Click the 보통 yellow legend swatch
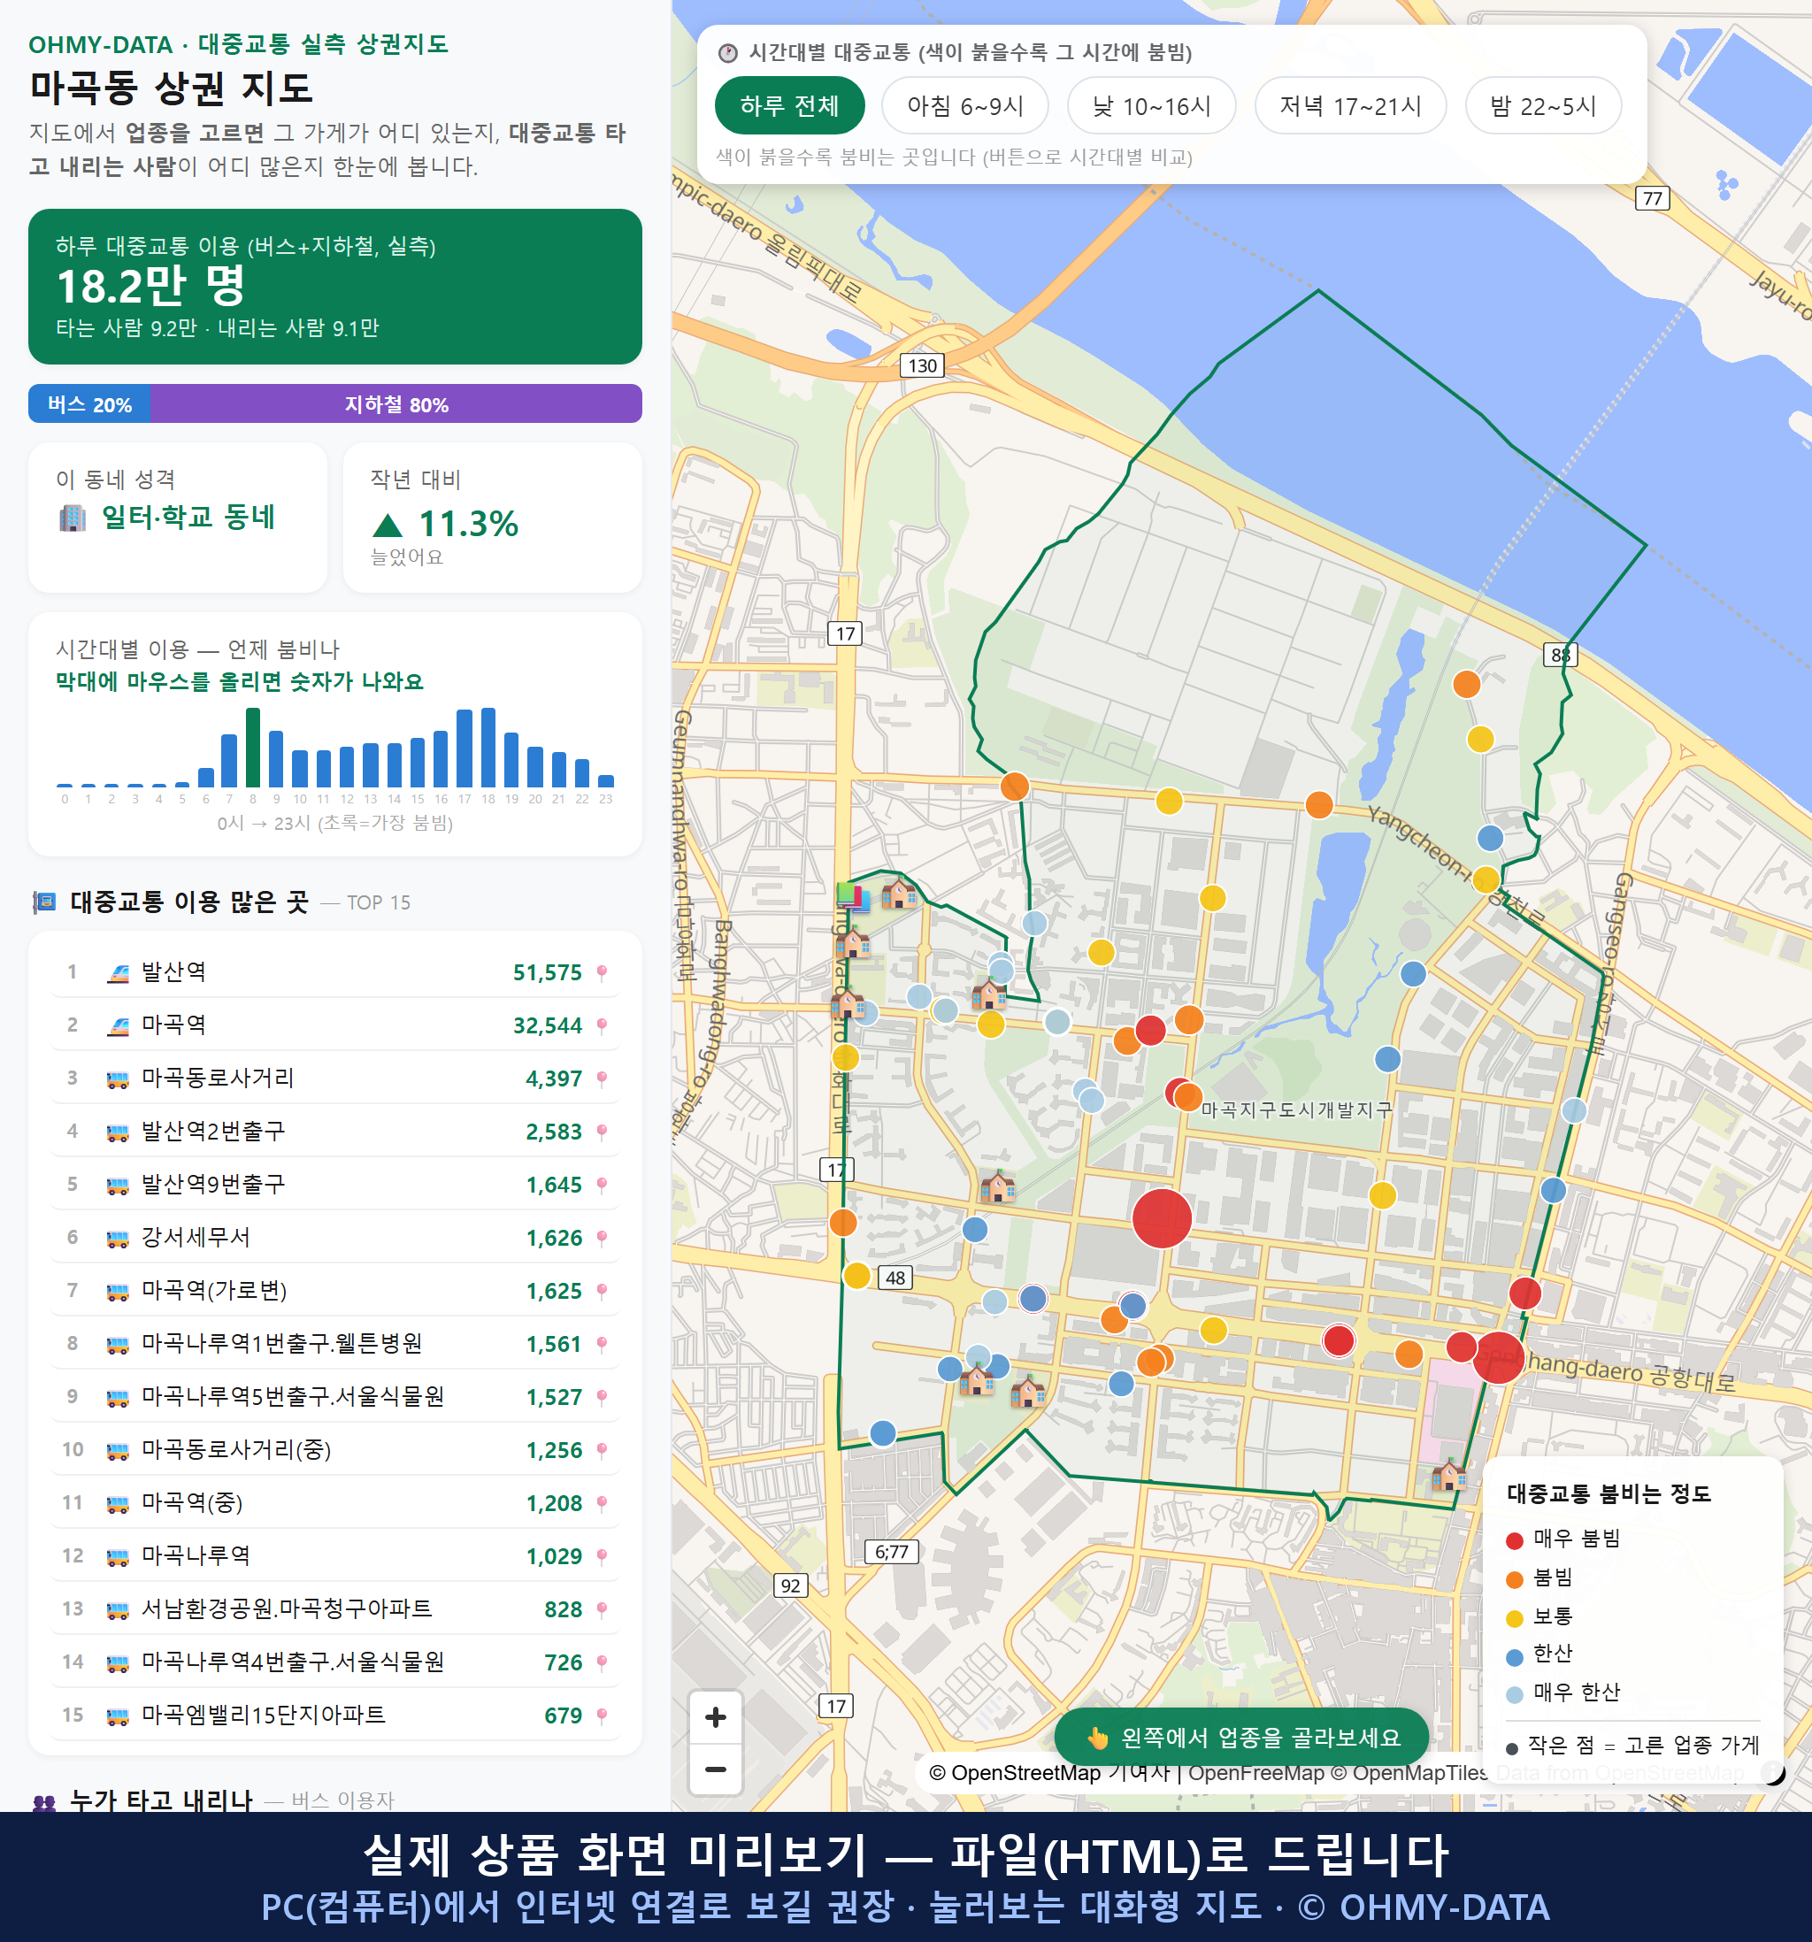This screenshot has height=1942, width=1812. (x=1514, y=1619)
